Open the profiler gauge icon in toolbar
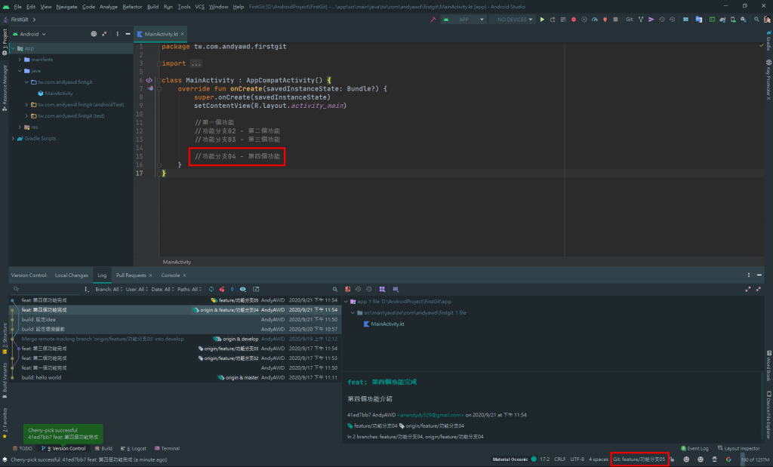 tap(595, 20)
